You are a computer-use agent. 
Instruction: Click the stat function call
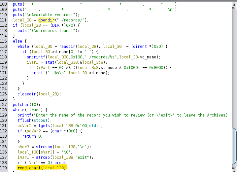[x=50, y=62]
